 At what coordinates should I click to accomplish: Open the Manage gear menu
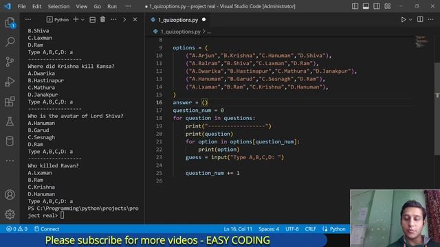pyautogui.click(x=10, y=214)
